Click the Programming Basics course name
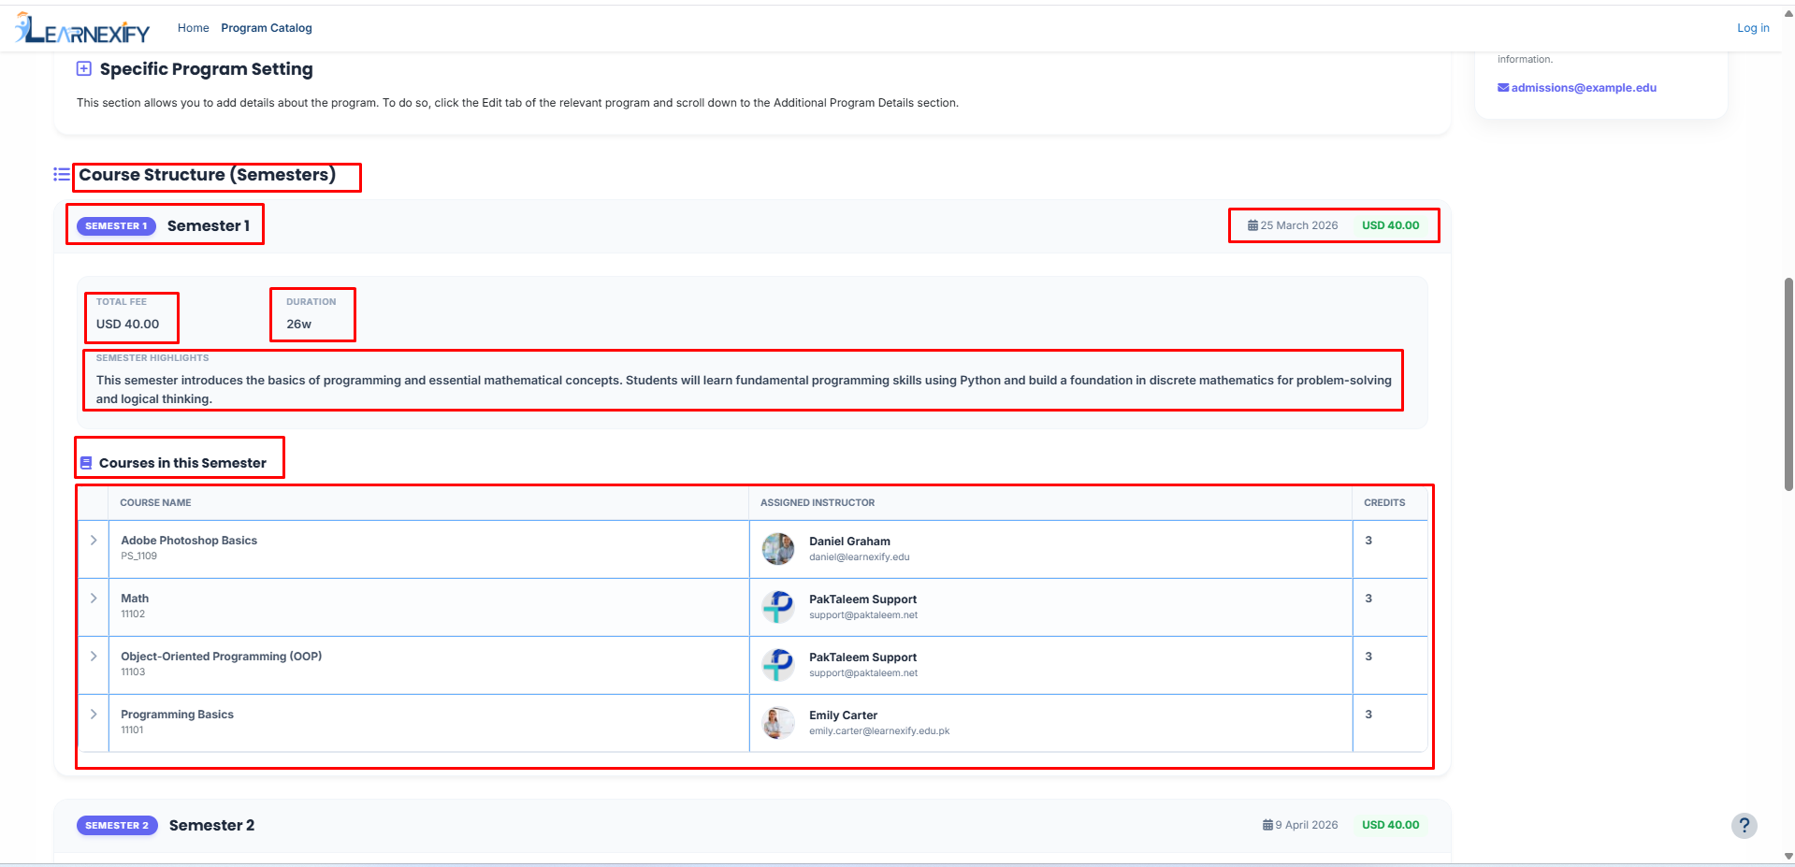Viewport: 1795px width, 867px height. 177,715
